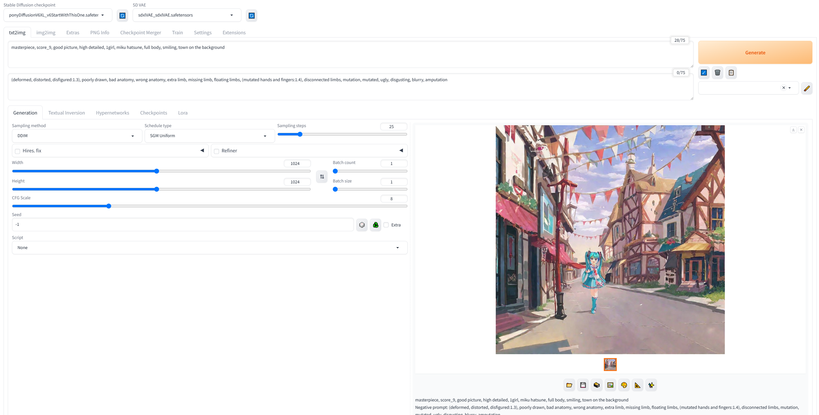Viewport: 819px width, 415px height.
Task: Click the Width number field
Action: pyautogui.click(x=297, y=163)
